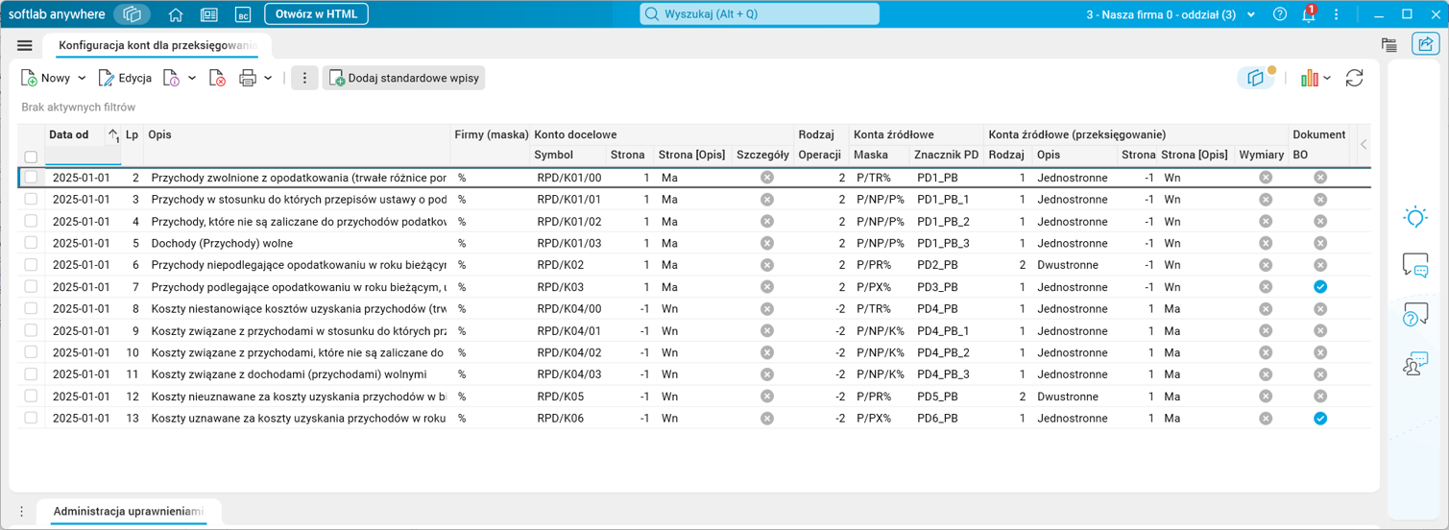This screenshot has height=530, width=1449.
Task: Click the notifications bell icon
Action: click(1308, 14)
